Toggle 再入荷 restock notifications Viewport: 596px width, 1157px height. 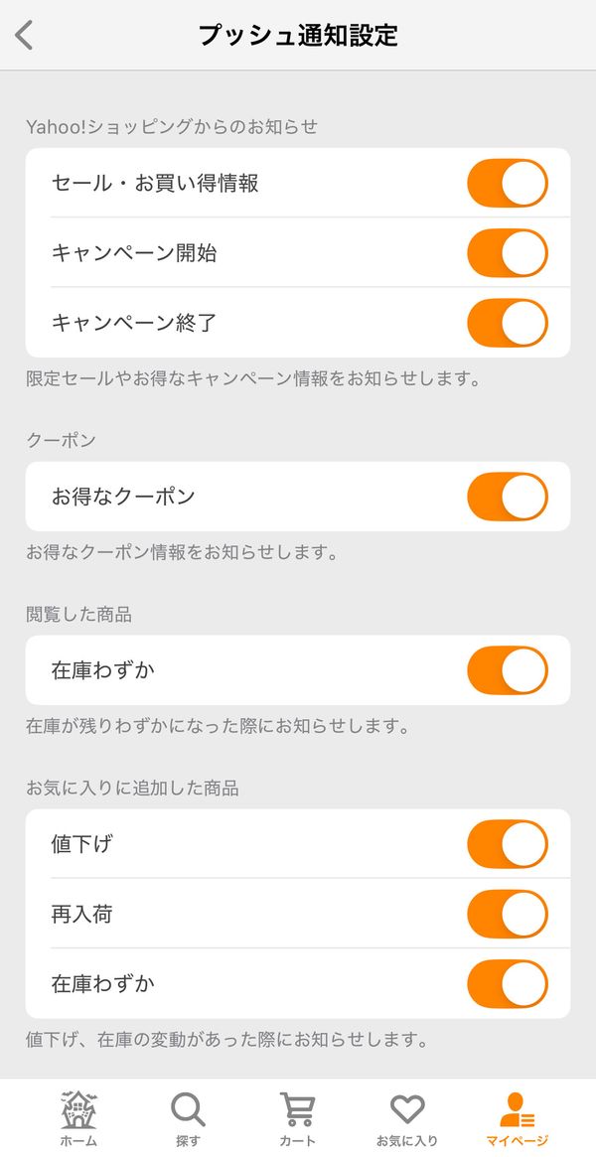[x=508, y=915]
